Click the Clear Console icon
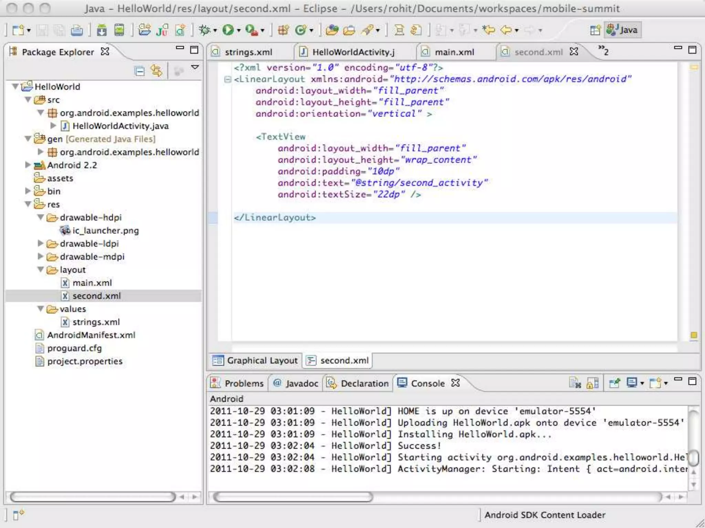The height and width of the screenshot is (528, 705). point(575,383)
